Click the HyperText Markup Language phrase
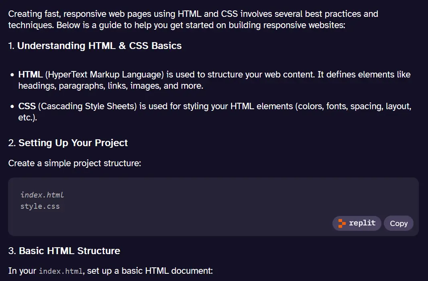The height and width of the screenshot is (281, 428). (x=104, y=75)
